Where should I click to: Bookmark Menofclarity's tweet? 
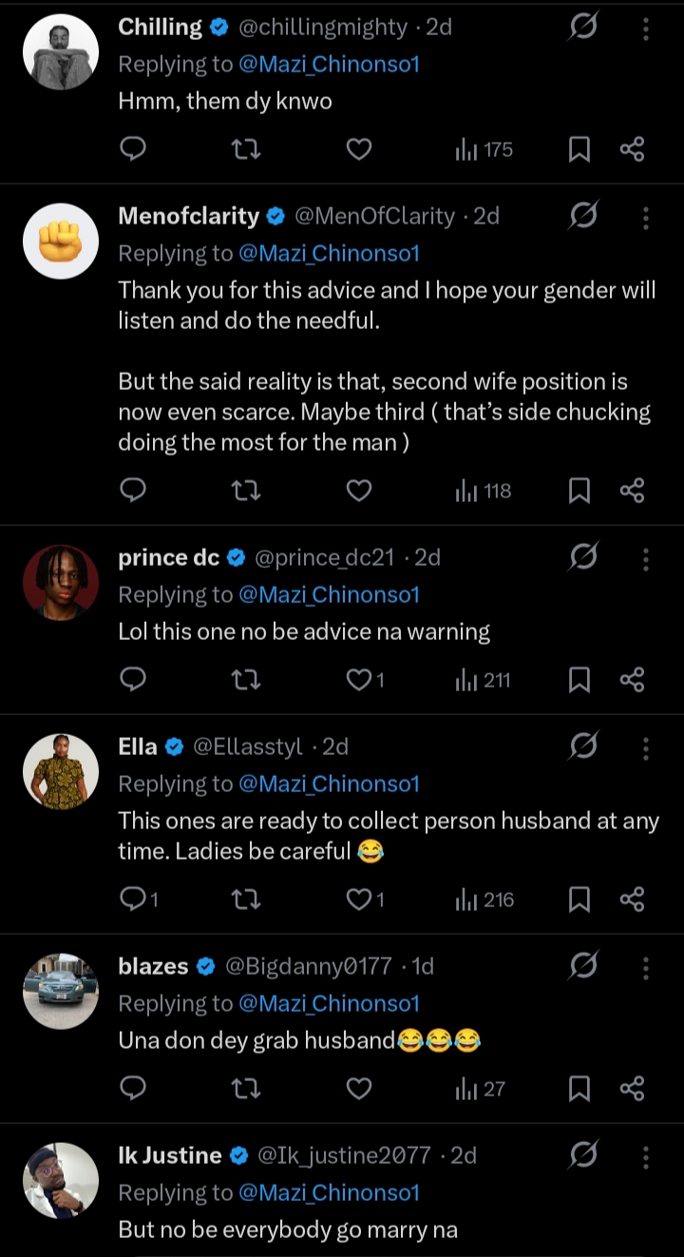pyautogui.click(x=579, y=491)
